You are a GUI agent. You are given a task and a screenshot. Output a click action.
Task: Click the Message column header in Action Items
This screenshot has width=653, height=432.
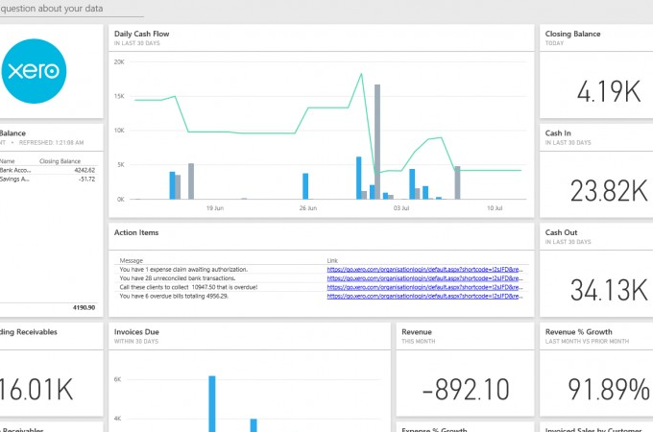point(131,260)
